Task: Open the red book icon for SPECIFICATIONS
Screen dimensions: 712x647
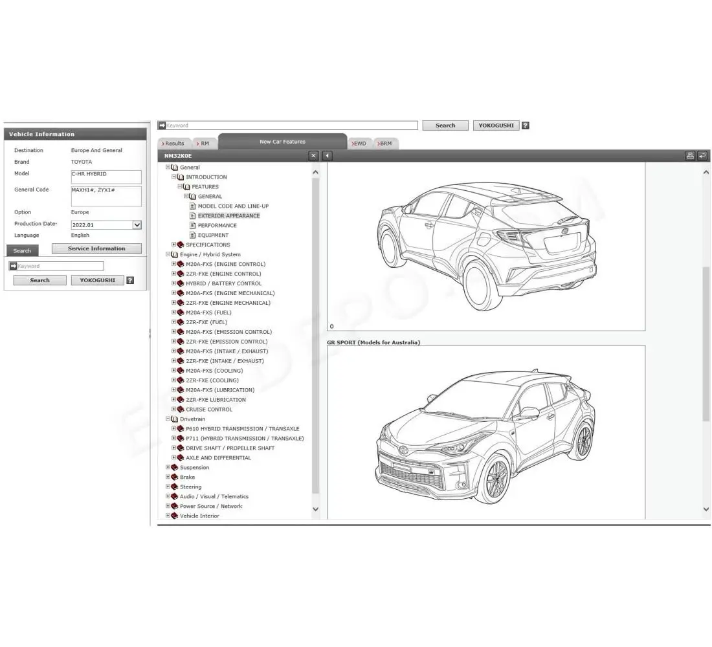Action: pos(181,245)
